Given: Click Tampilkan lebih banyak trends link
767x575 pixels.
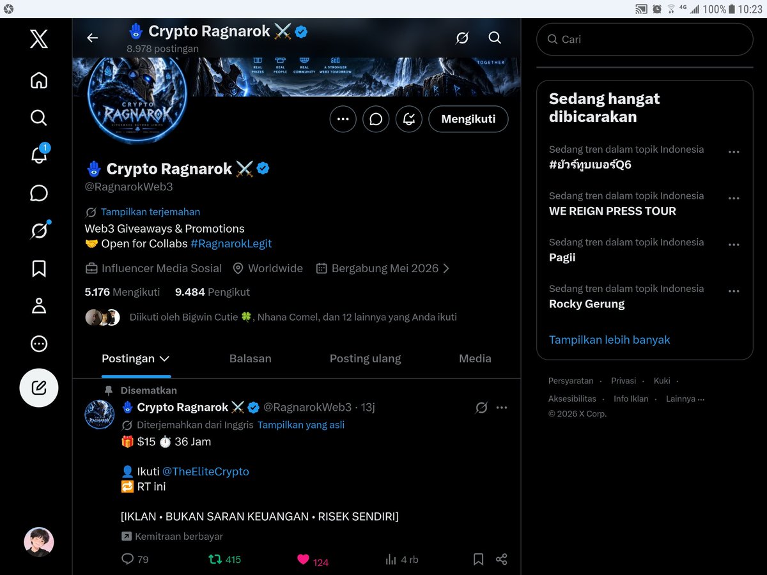Looking at the screenshot, I should click(x=610, y=340).
